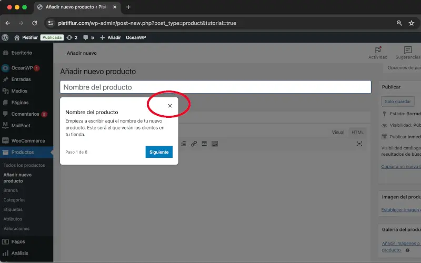Click the browser zoom magnifier icon

point(399,23)
